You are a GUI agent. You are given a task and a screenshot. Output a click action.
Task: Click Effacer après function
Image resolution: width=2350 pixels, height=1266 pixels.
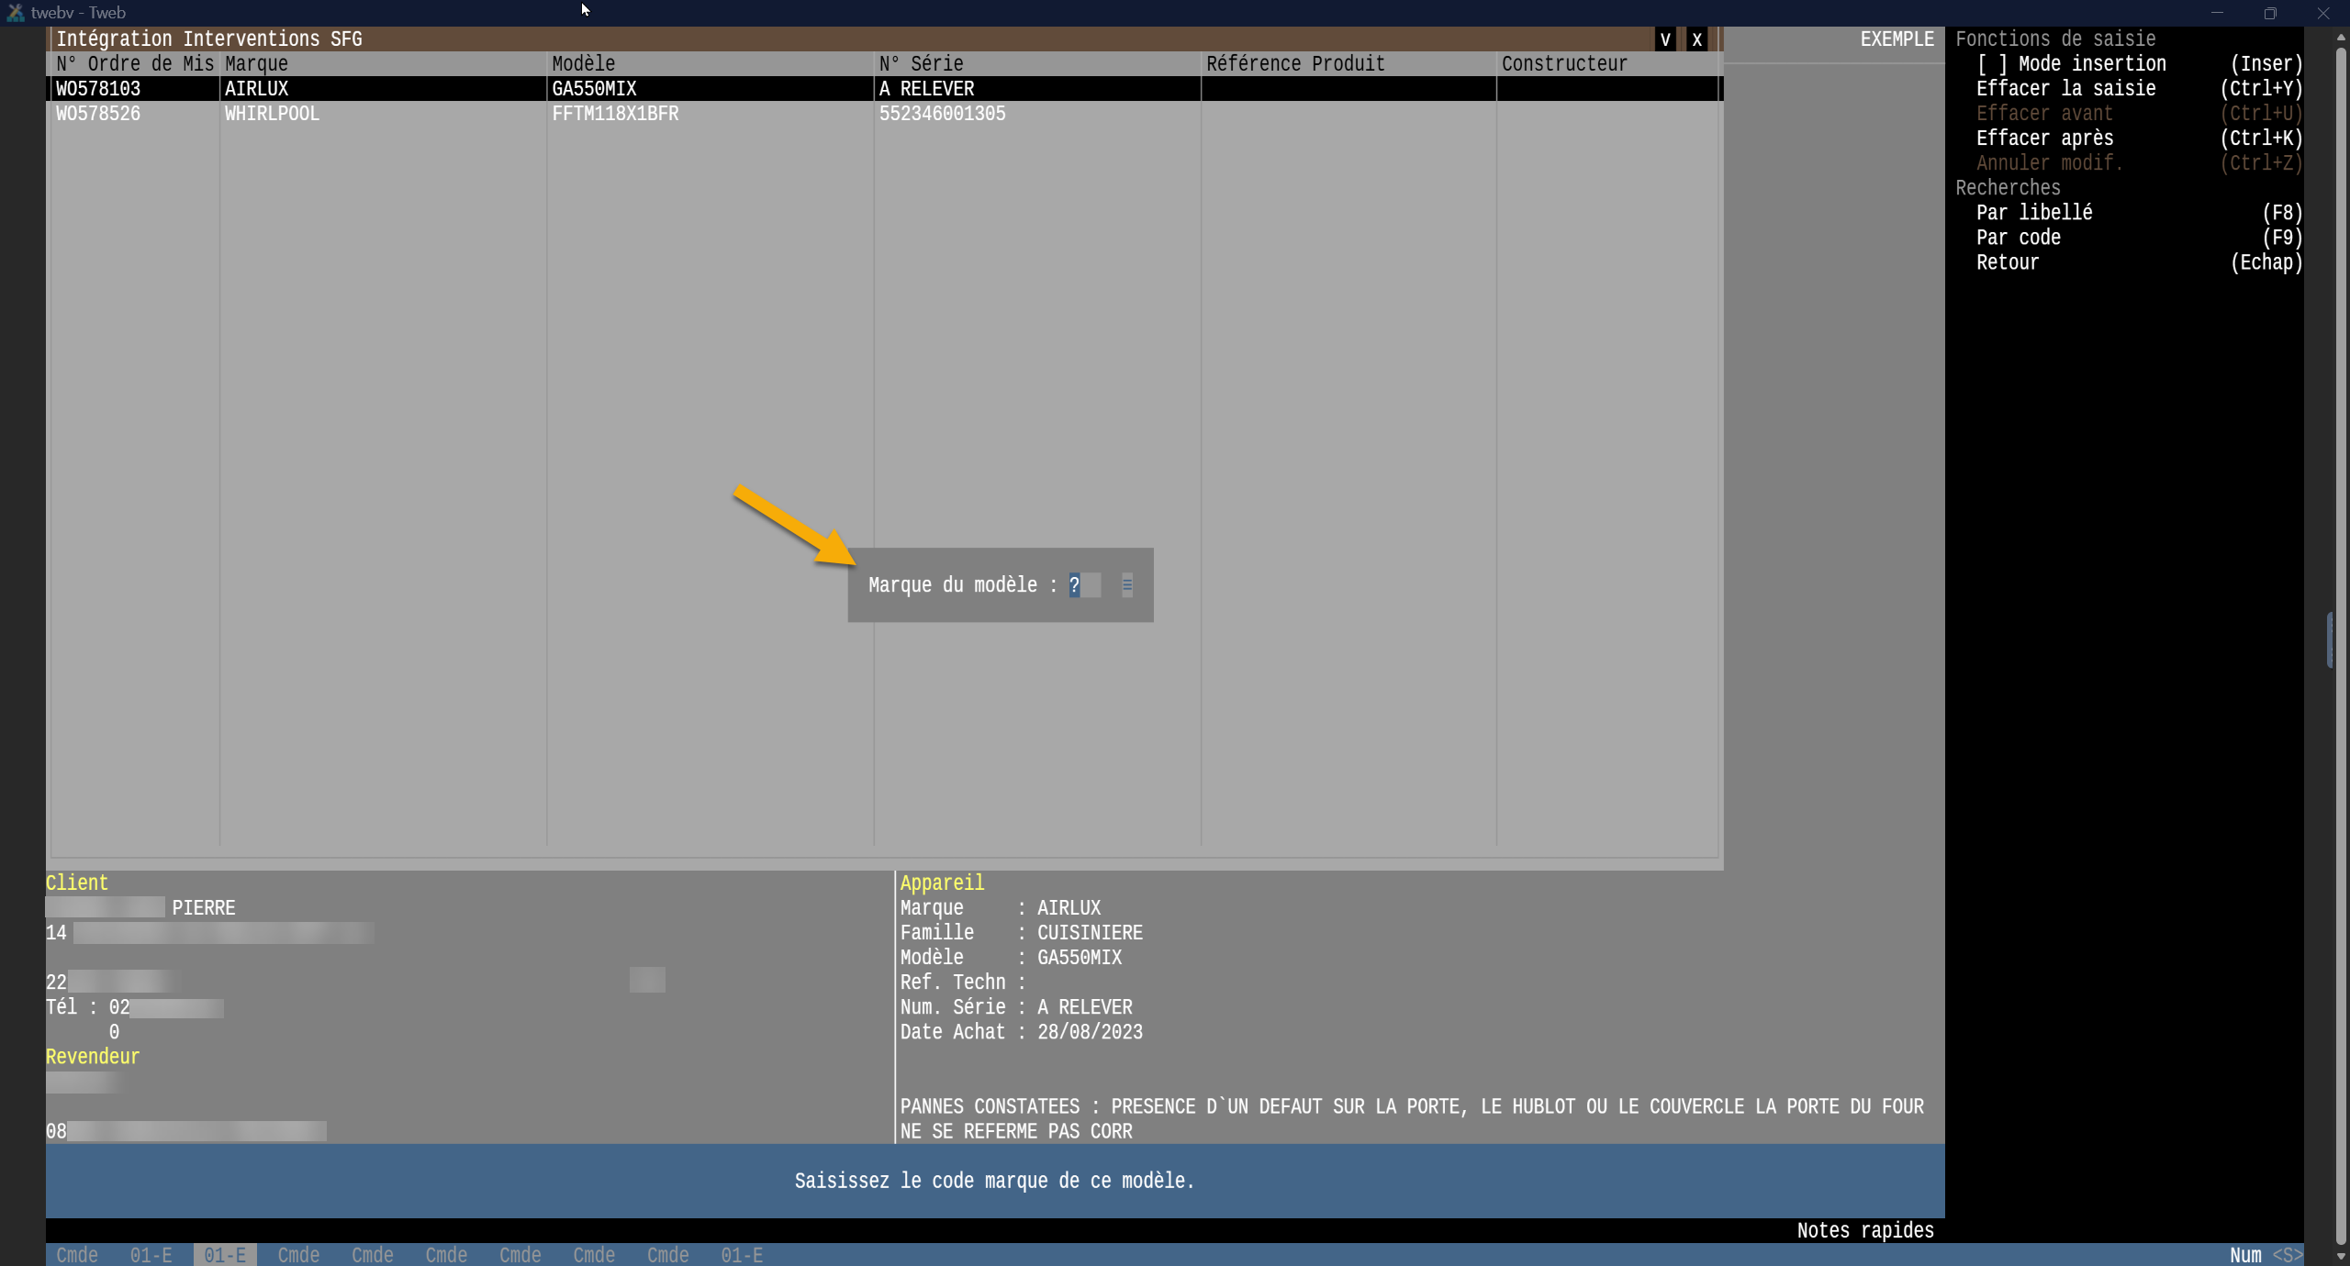pyautogui.click(x=2044, y=139)
